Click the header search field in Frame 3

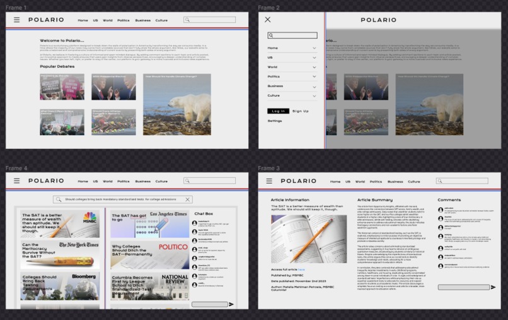[462, 181]
